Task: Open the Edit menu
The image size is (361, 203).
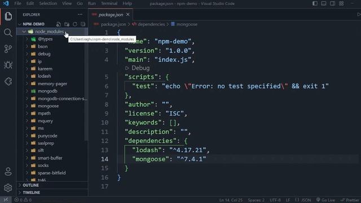Action: click(x=30, y=3)
